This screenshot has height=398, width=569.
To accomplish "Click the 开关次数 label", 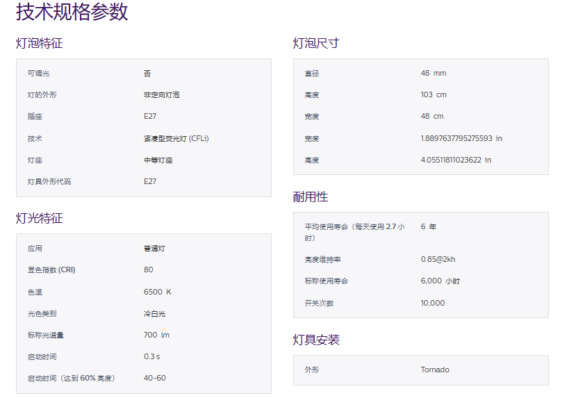I will pyautogui.click(x=319, y=304).
